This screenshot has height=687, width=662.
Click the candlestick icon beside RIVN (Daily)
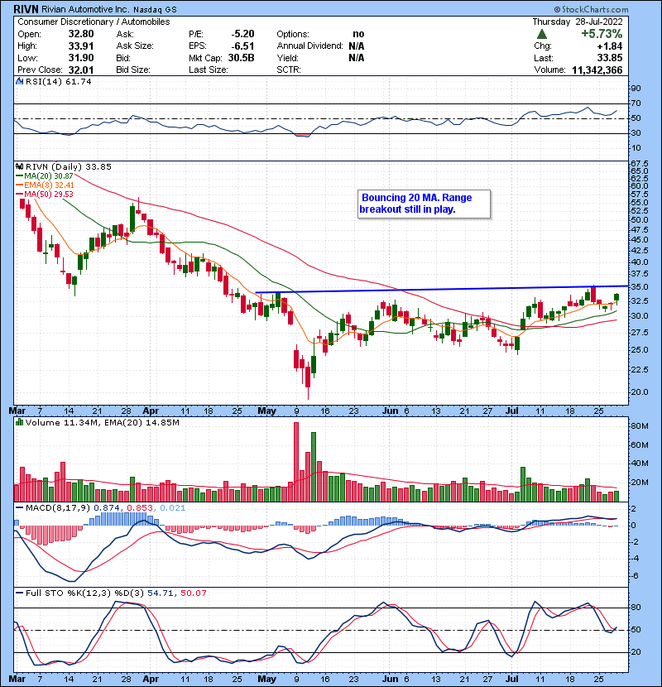coord(19,166)
